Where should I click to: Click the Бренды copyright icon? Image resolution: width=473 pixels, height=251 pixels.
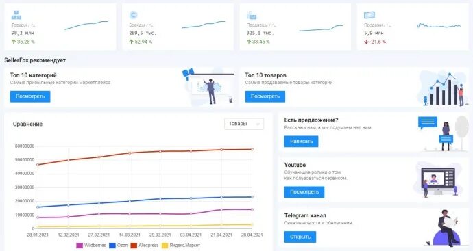coord(134,15)
